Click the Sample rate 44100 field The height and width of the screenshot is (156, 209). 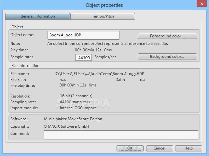tap(84, 58)
